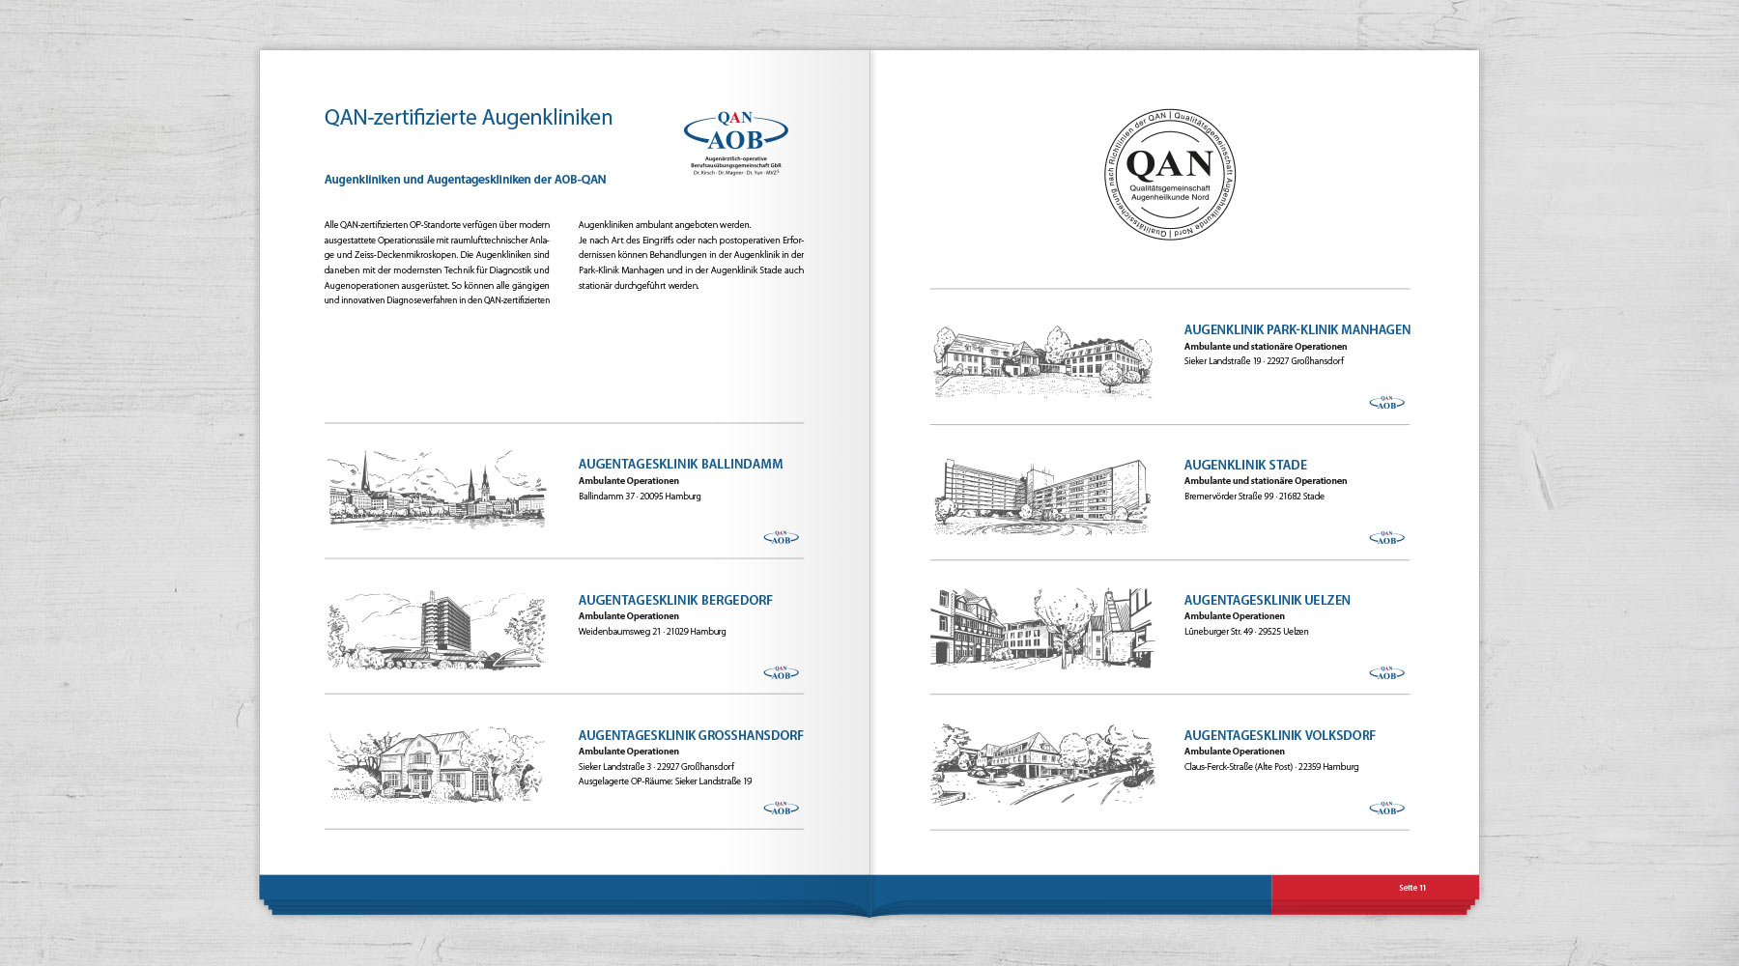
Task: Click 'Ambulante Operationen' under Grosshansdorf
Action: coord(629,752)
